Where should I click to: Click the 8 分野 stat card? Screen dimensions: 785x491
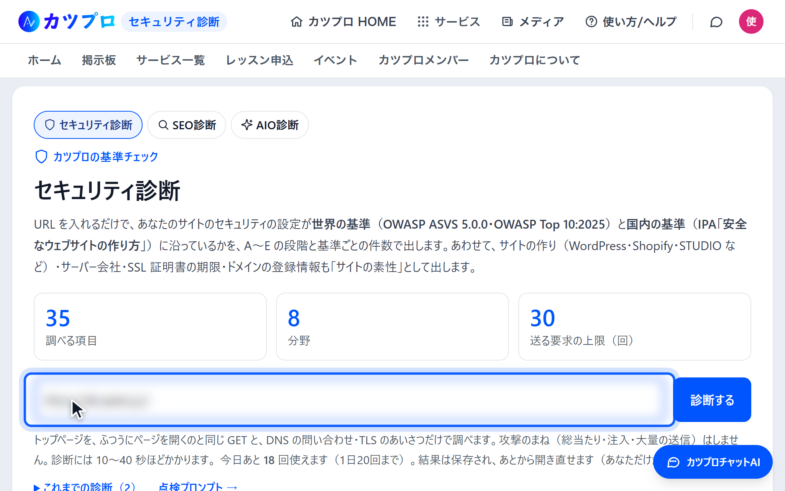[392, 326]
